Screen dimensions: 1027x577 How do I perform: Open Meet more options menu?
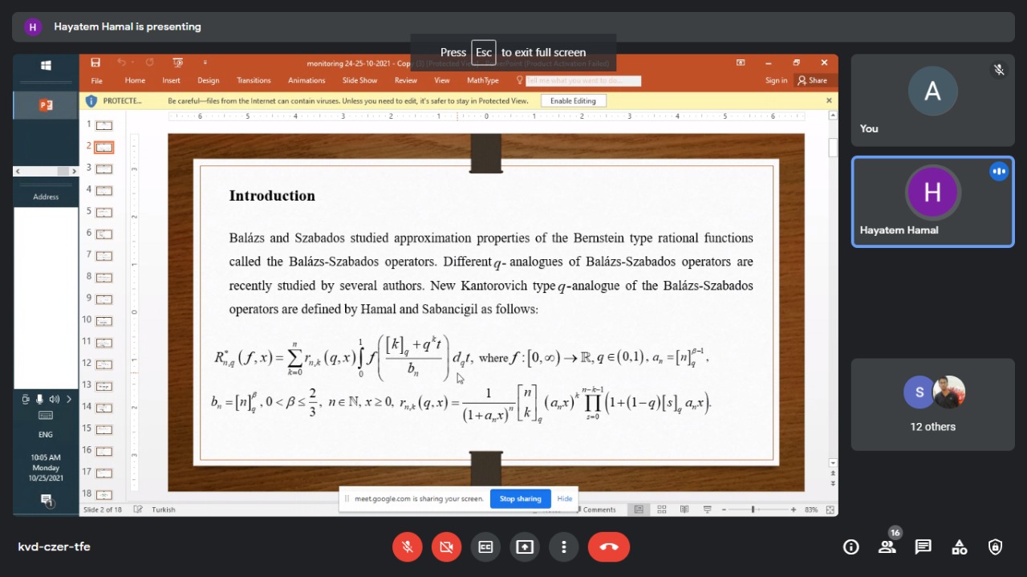(x=564, y=547)
